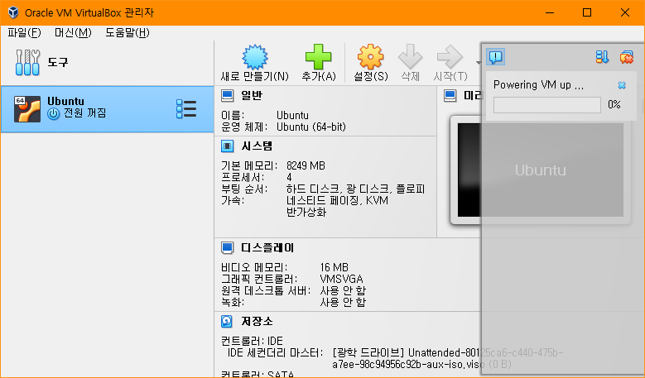
Task: Click the New (새로 만들기) toolbar icon
Action: point(255,57)
